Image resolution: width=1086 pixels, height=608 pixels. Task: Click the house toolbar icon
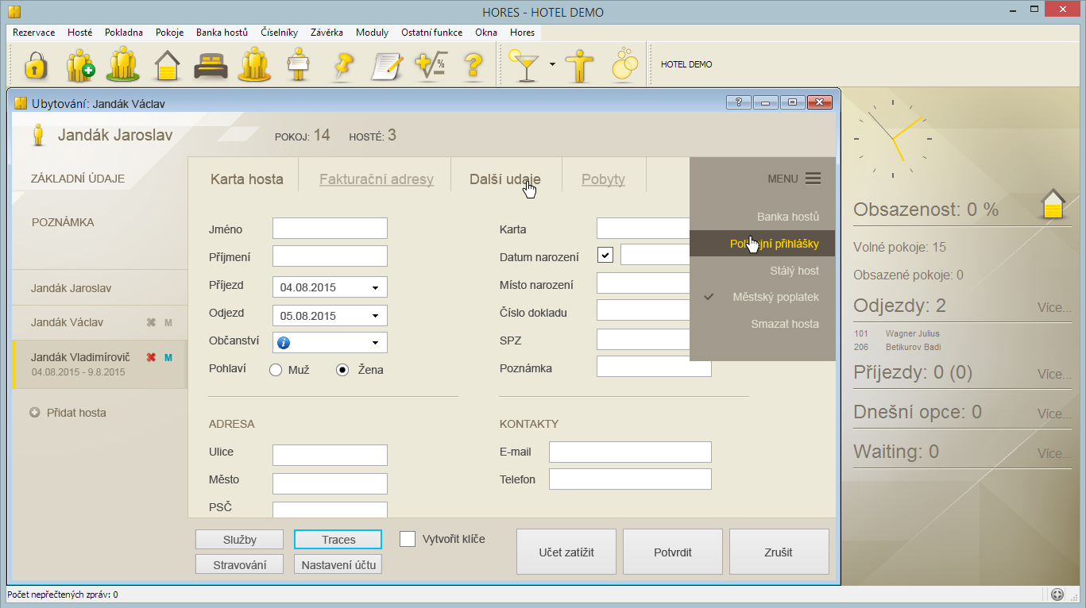(167, 64)
